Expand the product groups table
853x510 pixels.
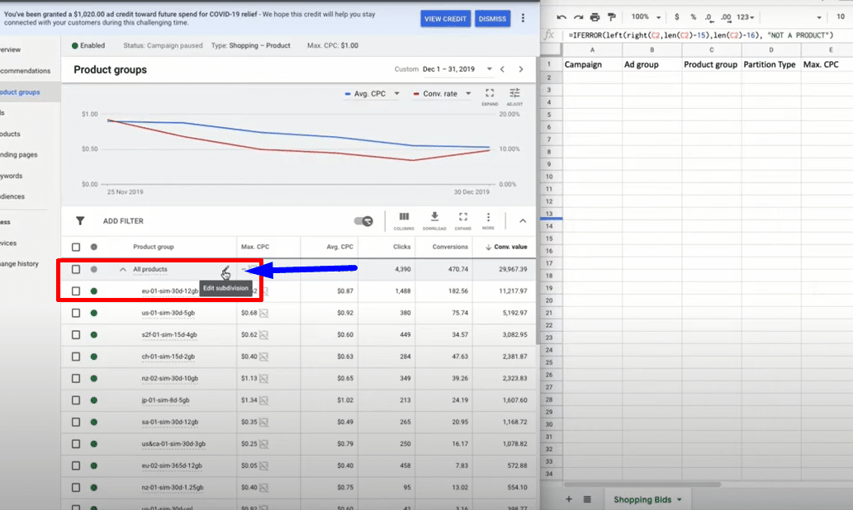click(463, 220)
